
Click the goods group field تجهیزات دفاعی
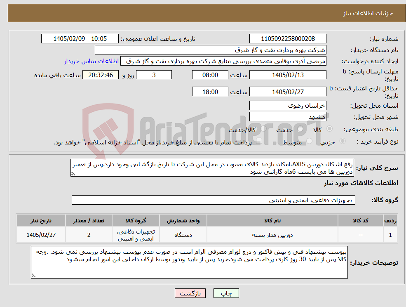pyautogui.click(x=214, y=200)
